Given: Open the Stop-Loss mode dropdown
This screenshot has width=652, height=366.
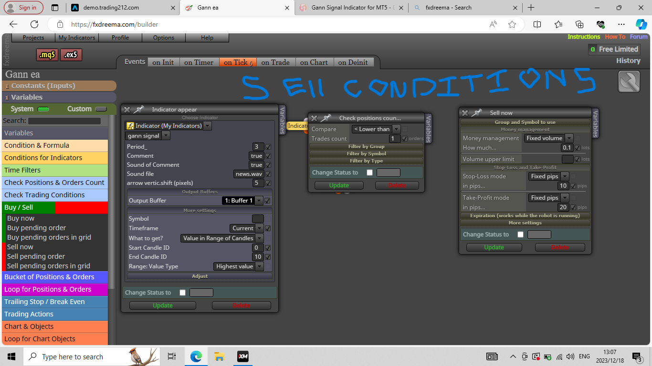Looking at the screenshot, I should coord(565,176).
